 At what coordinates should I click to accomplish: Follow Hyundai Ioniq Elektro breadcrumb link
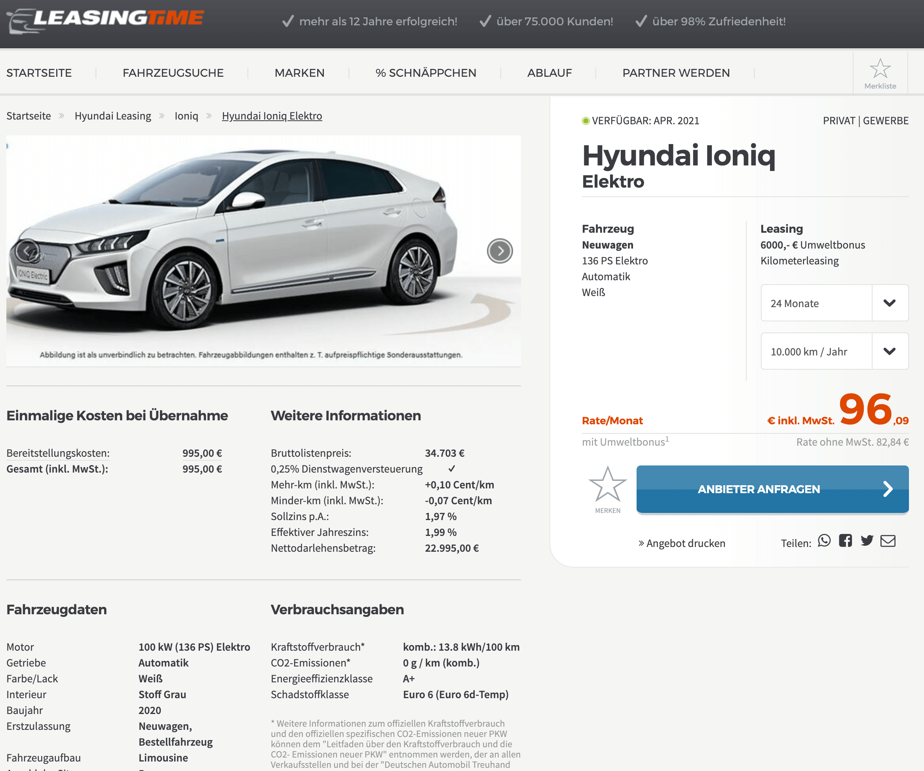[x=272, y=116]
